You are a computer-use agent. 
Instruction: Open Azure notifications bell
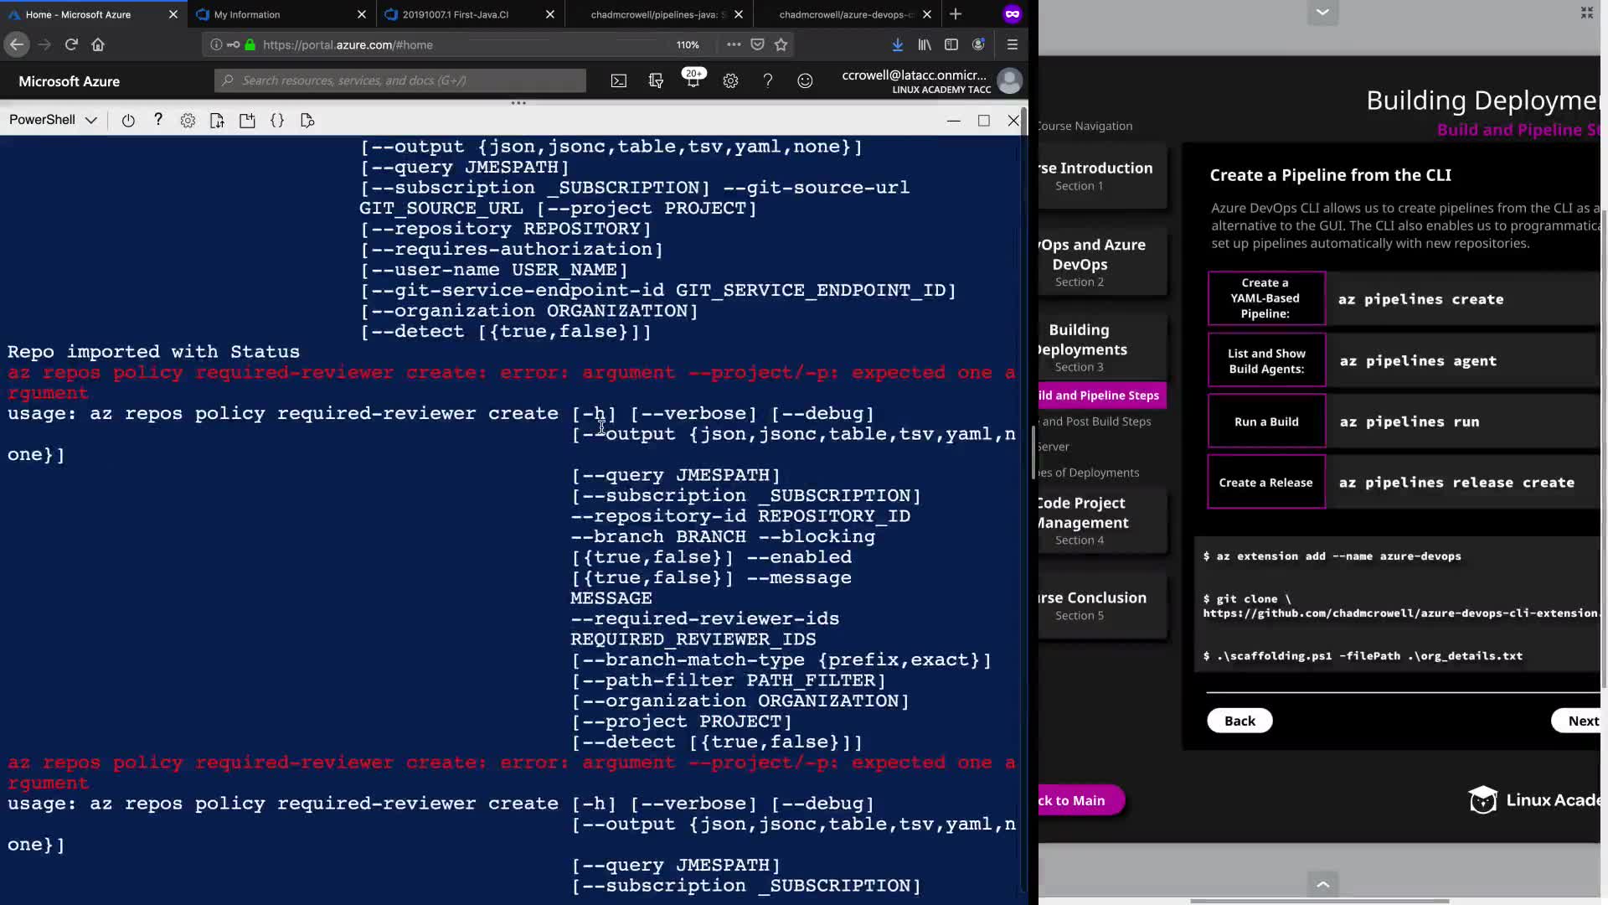point(693,80)
